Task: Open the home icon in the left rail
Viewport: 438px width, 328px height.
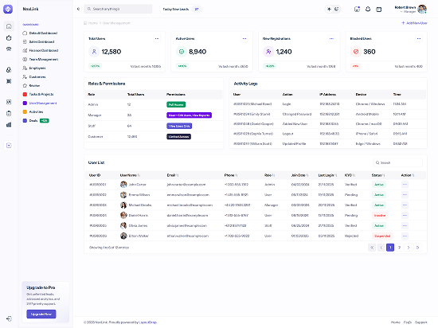Action: [x=9, y=26]
